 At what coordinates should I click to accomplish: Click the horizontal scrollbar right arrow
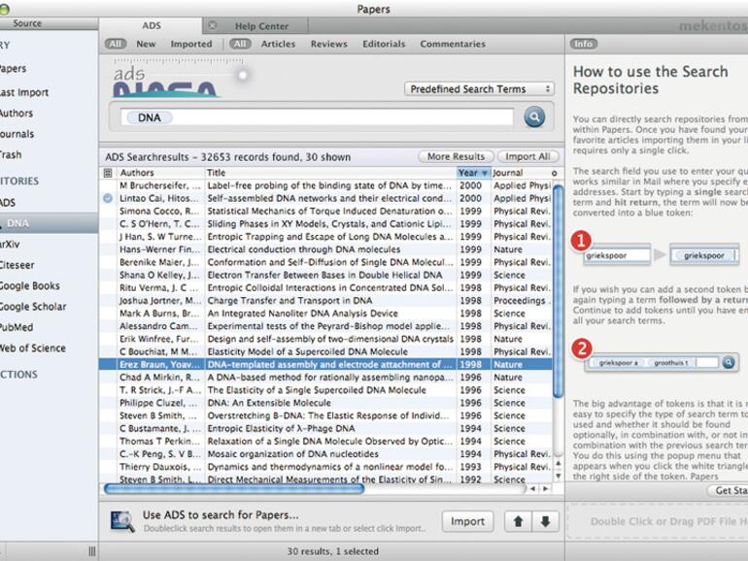[x=545, y=488]
